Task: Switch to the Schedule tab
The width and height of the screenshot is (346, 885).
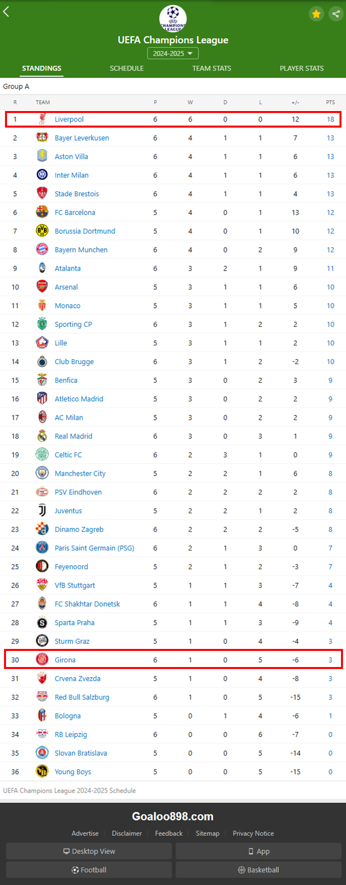Action: click(x=127, y=68)
